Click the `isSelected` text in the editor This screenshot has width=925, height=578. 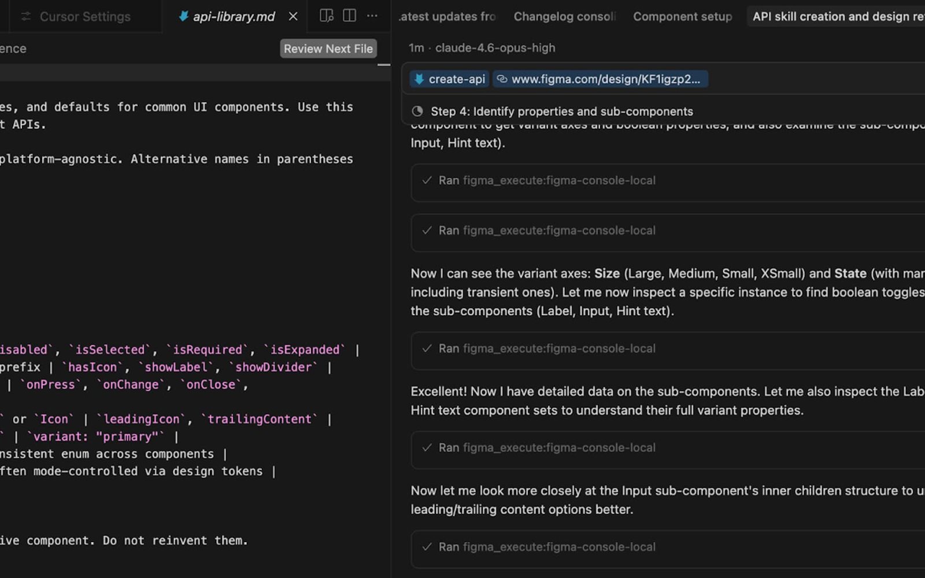click(x=110, y=350)
